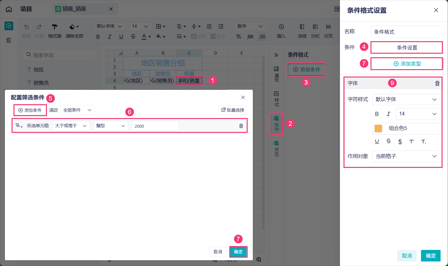Toggle italic in the 字体 settings panel
448x266 pixels.
click(x=388, y=114)
